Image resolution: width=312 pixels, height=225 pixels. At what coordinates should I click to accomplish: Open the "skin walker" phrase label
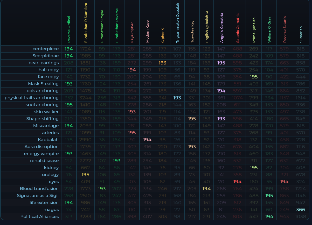[46, 112]
